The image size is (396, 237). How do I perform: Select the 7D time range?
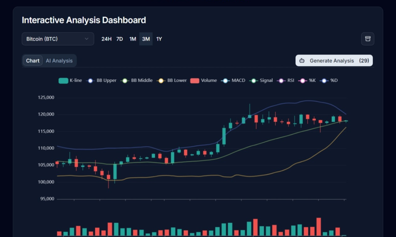tap(119, 39)
